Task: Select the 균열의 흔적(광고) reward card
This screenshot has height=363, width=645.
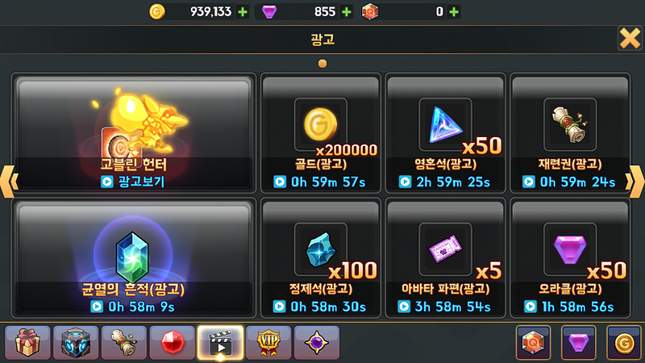Action: point(133,258)
